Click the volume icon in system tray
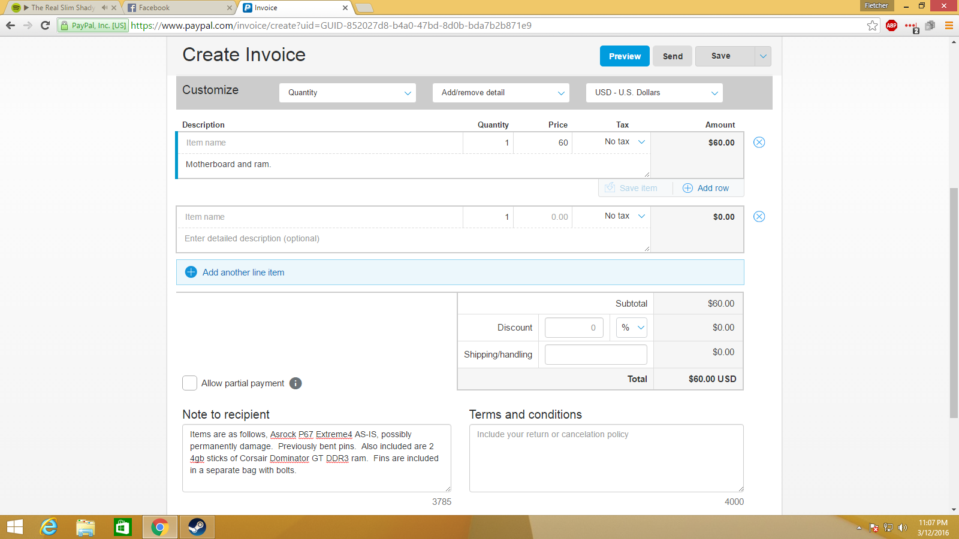 [x=903, y=528]
